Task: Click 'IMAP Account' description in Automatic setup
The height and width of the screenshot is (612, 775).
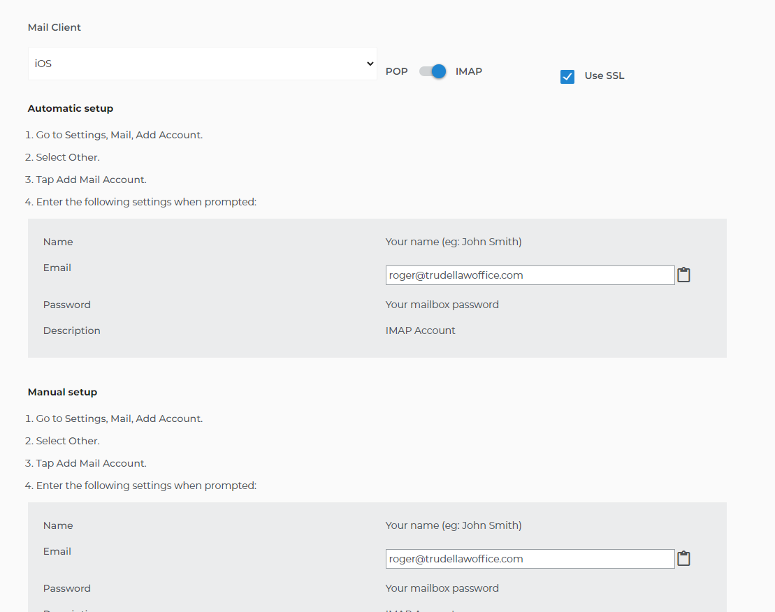Action: pyautogui.click(x=420, y=330)
